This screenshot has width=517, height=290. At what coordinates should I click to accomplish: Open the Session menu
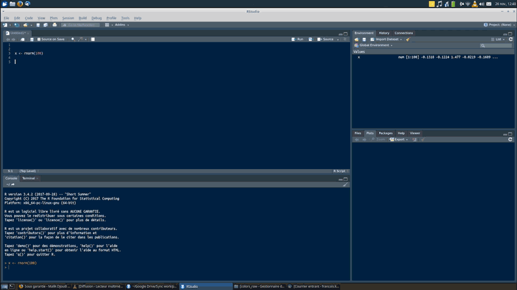click(x=68, y=18)
